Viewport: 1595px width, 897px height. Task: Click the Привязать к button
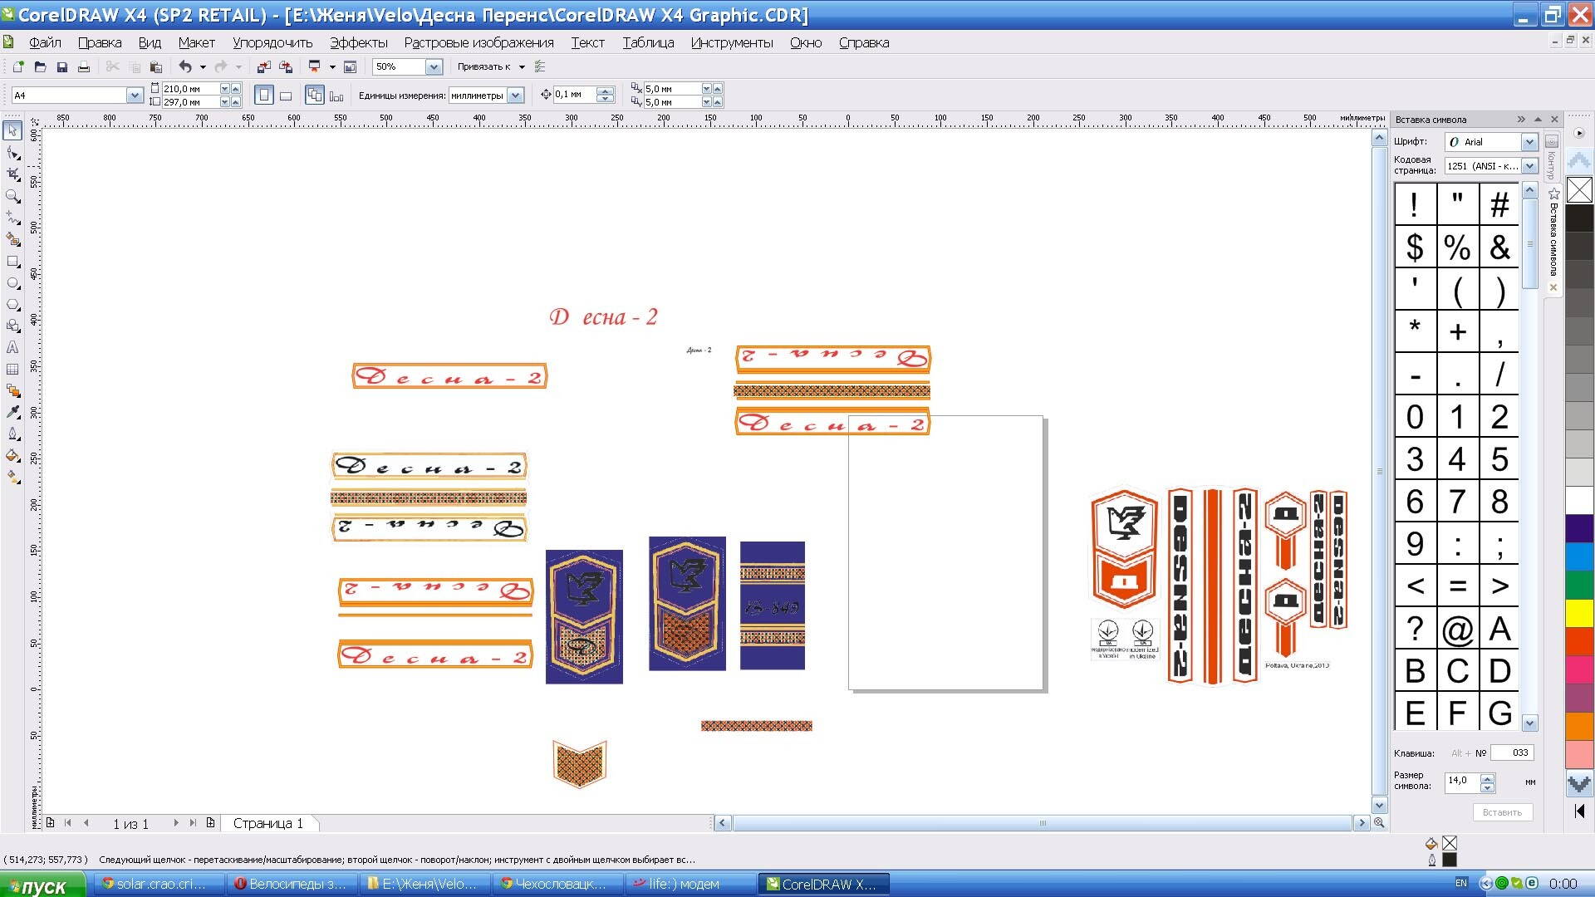pos(484,66)
